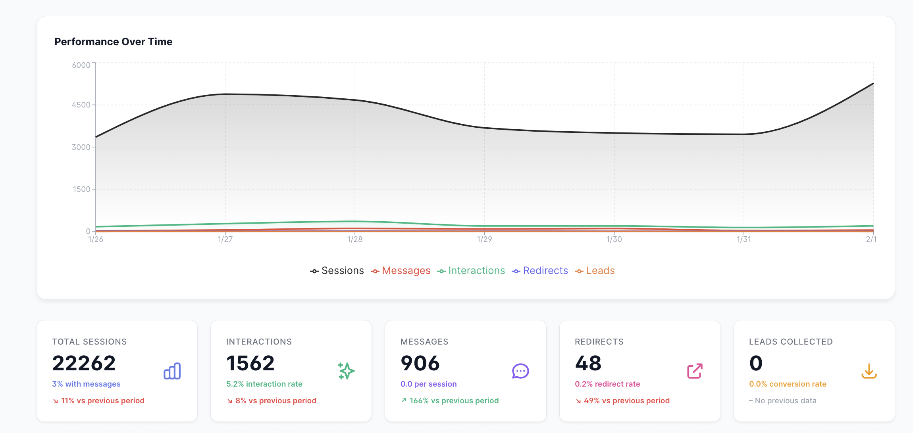
Task: Click the Performance Over Time heading
Action: tap(113, 42)
